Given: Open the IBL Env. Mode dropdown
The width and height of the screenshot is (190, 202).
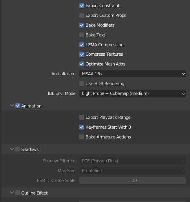Looking at the screenshot, I should pos(132,93).
